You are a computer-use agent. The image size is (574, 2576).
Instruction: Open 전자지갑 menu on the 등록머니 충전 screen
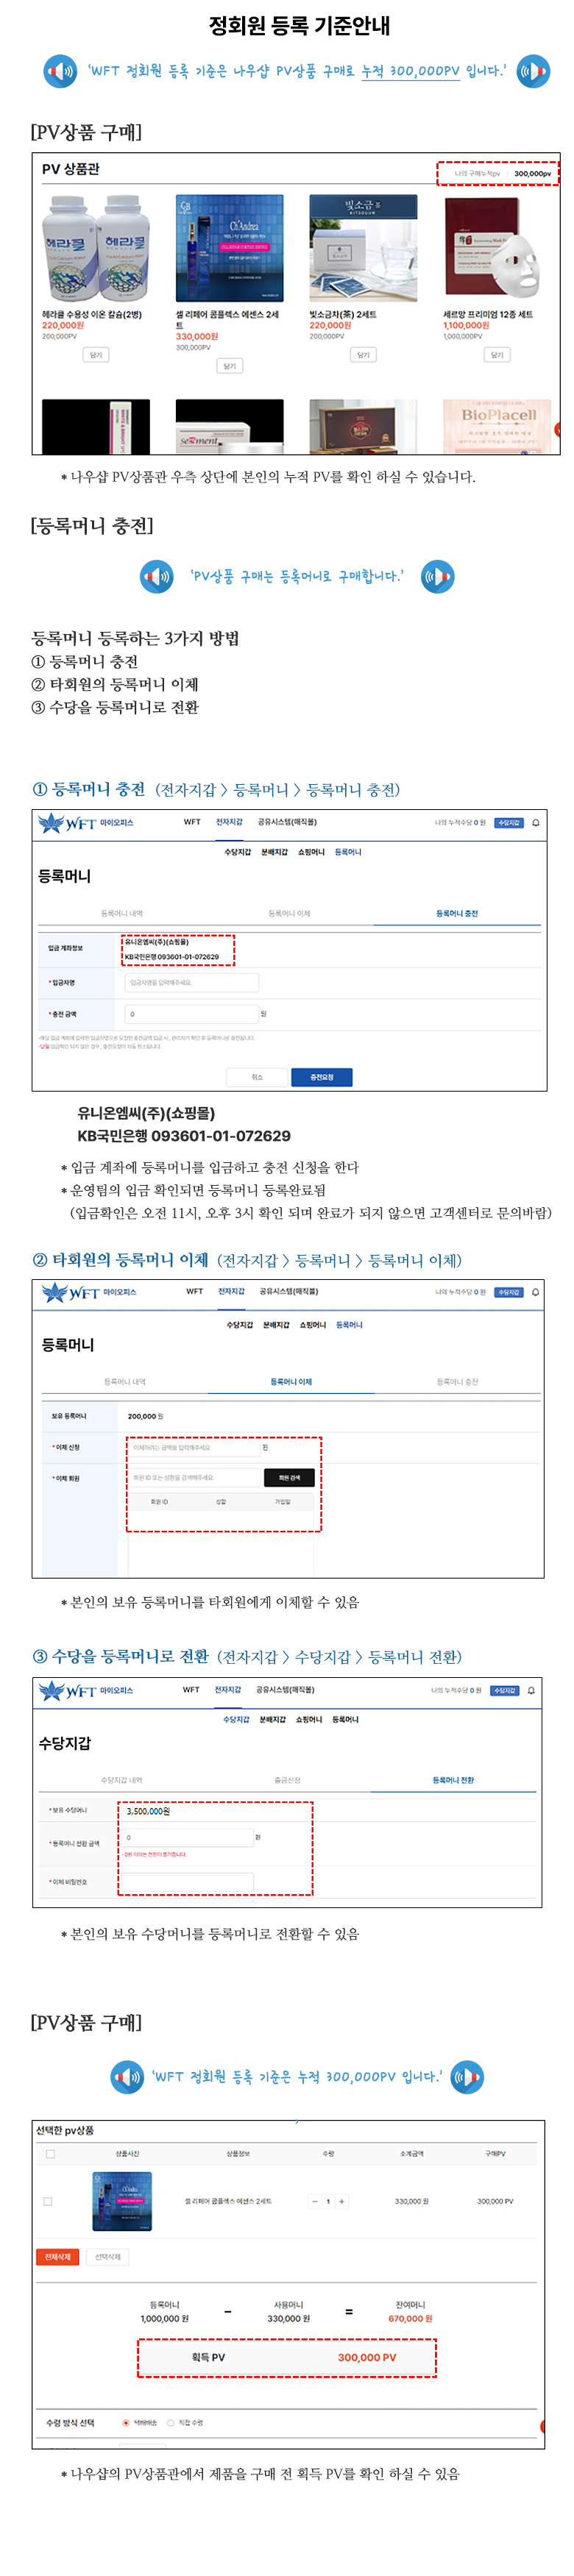click(229, 822)
